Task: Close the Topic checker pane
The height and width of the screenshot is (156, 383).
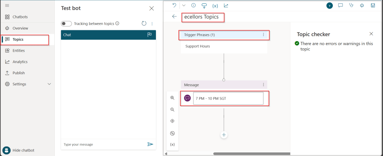Action: (x=371, y=34)
